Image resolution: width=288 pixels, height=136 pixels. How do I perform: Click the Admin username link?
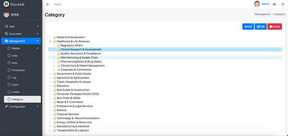click(x=265, y=4)
